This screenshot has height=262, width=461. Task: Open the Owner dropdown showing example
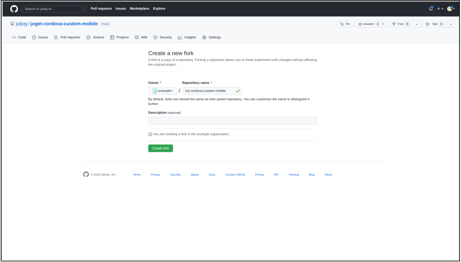point(162,91)
